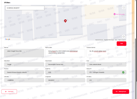Focus the map coordinates search box
The width and height of the screenshot is (137, 99).
[x=25, y=8]
